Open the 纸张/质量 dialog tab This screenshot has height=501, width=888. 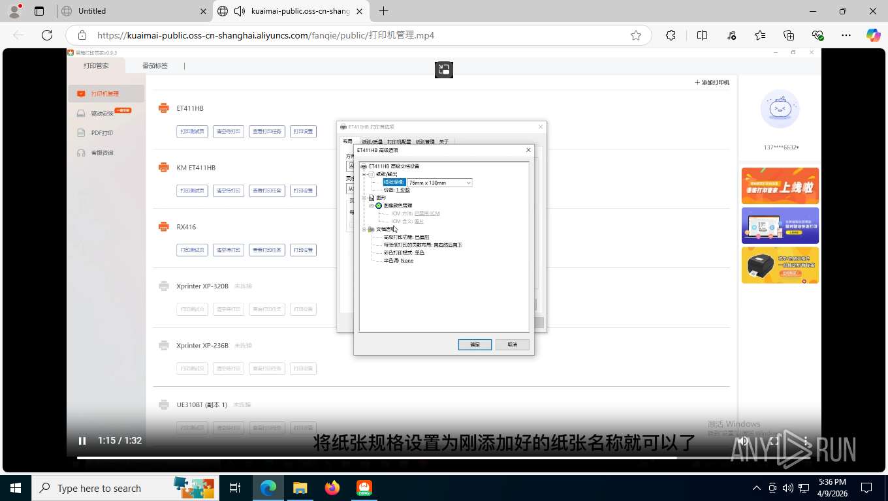(x=372, y=142)
